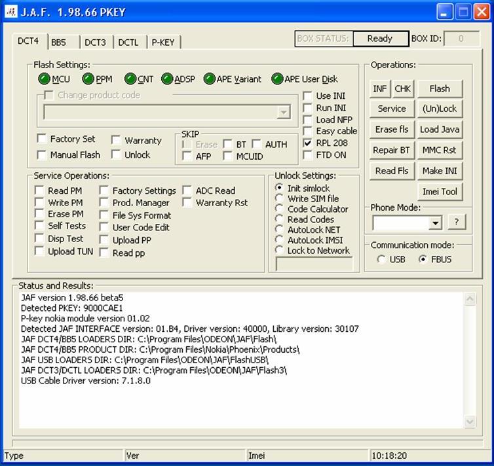Check Prod. Manager option
Image resolution: width=494 pixels, height=466 pixels.
coord(104,202)
